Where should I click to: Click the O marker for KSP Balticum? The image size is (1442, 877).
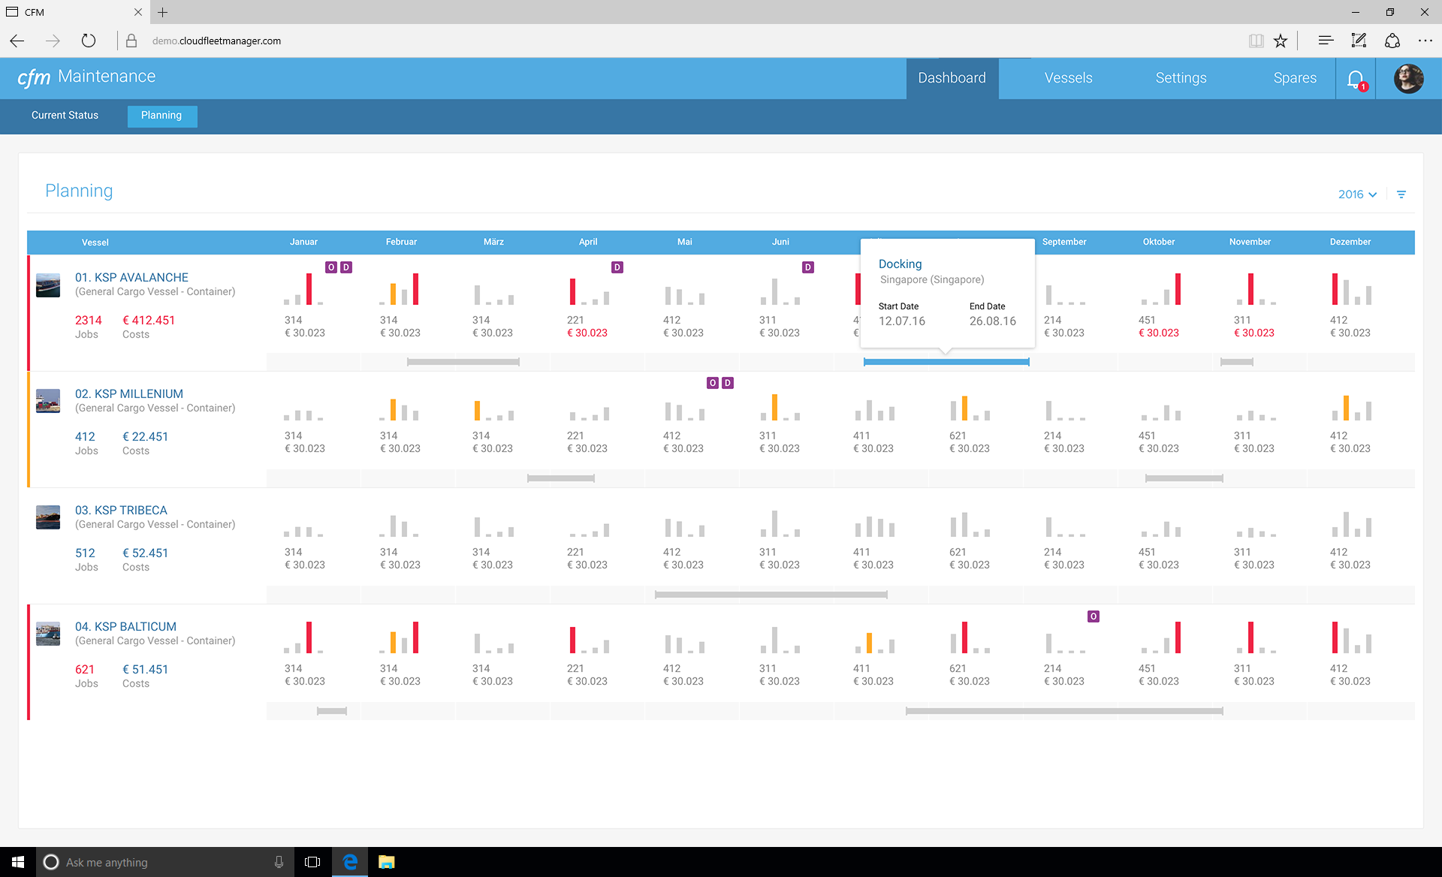coord(1094,616)
